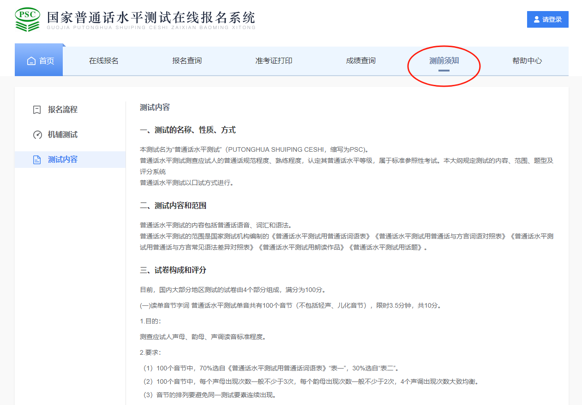Select the 成绩查询 navigation item
582x405 pixels.
[x=360, y=61]
